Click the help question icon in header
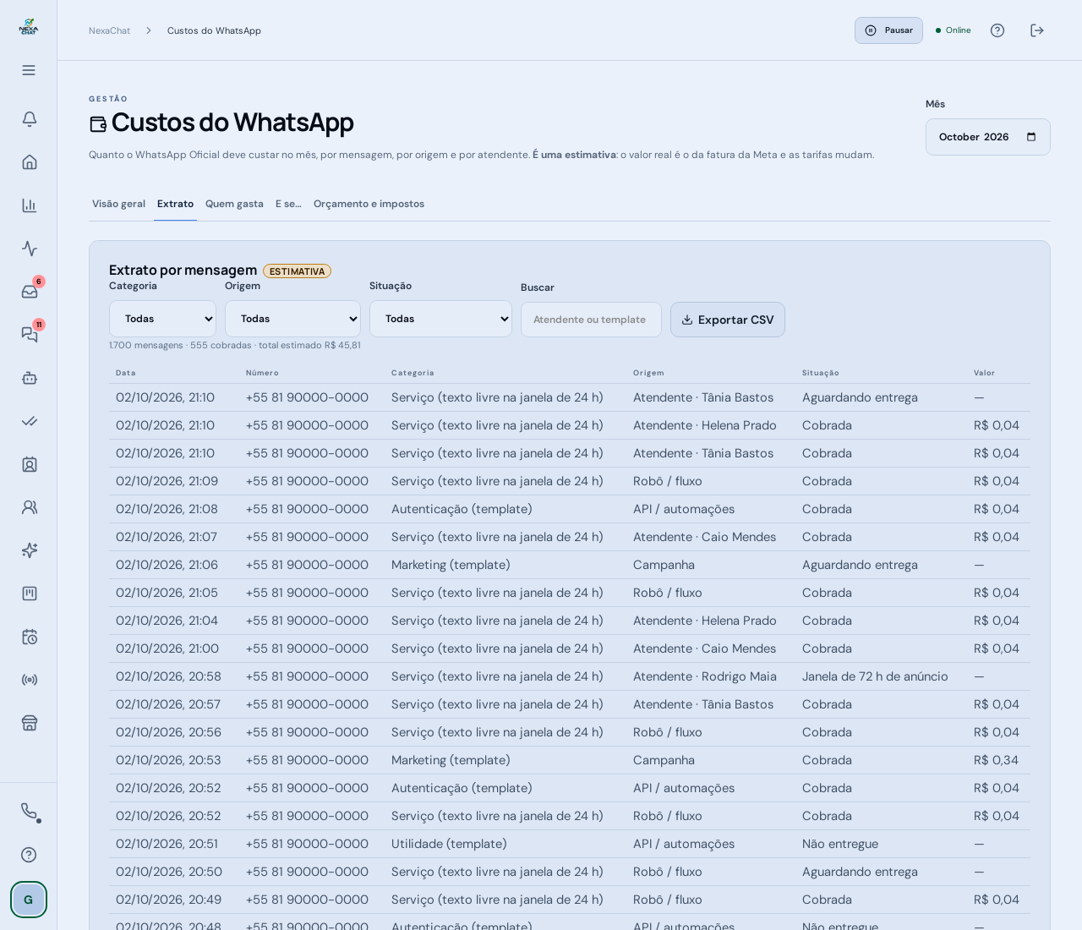The height and width of the screenshot is (930, 1082). (x=997, y=30)
